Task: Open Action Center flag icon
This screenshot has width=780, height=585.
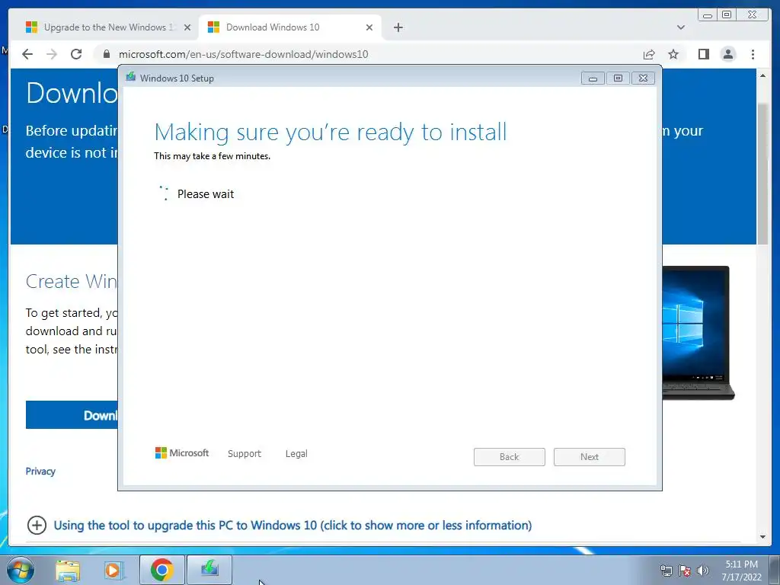Action: point(685,571)
